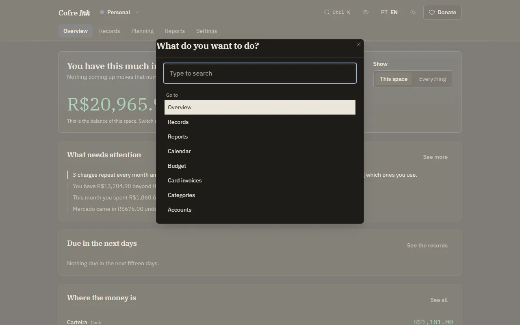Open the Settings tab
Viewport: 520px width, 325px height.
(206, 31)
